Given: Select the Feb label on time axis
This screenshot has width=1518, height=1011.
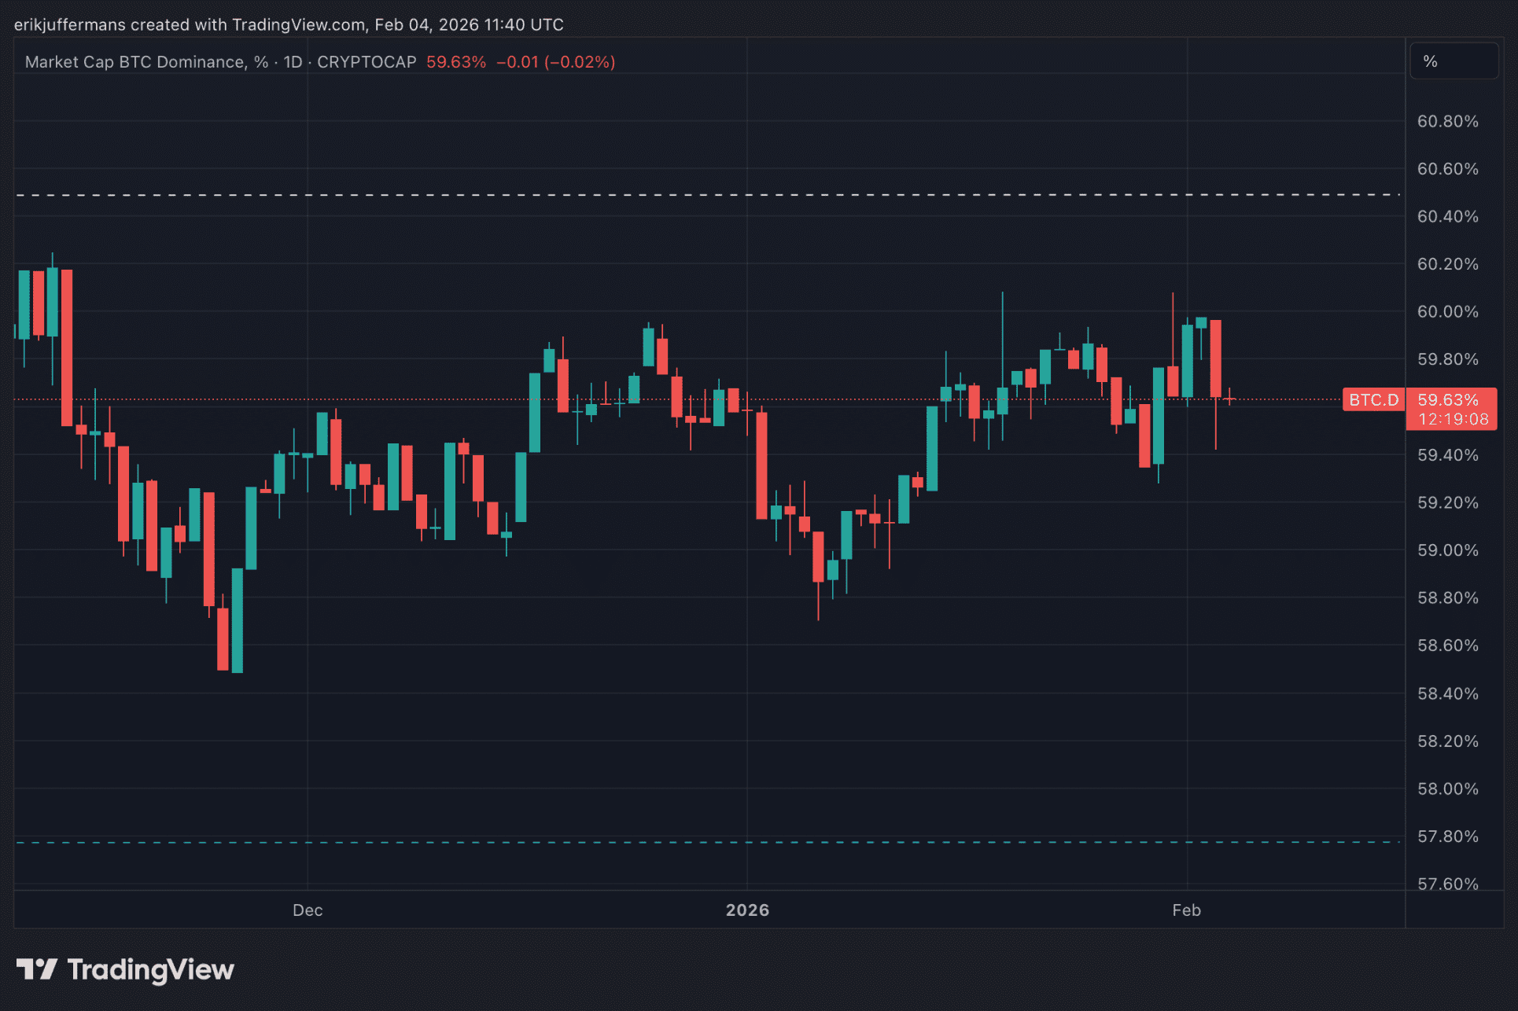Looking at the screenshot, I should click(1186, 910).
